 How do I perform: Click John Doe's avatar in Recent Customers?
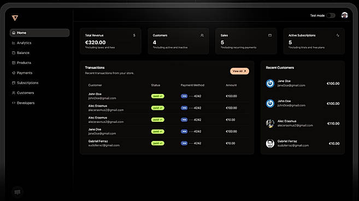(270, 103)
